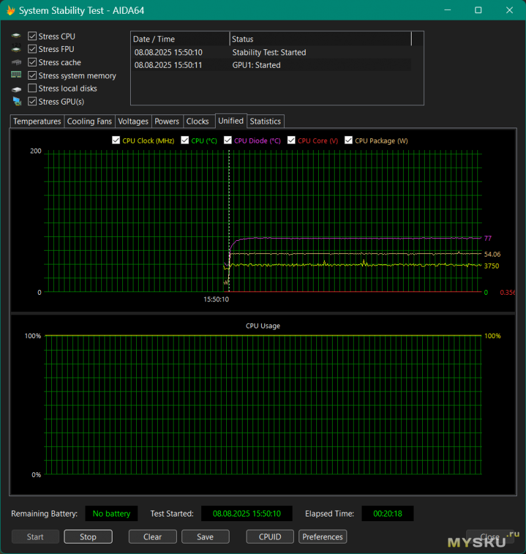Click the 77 CPU Diode value label
Viewport: 526px width, 554px height.
[x=487, y=238]
